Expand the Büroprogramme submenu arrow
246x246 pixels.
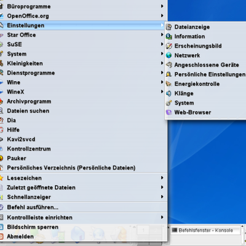point(162,6)
